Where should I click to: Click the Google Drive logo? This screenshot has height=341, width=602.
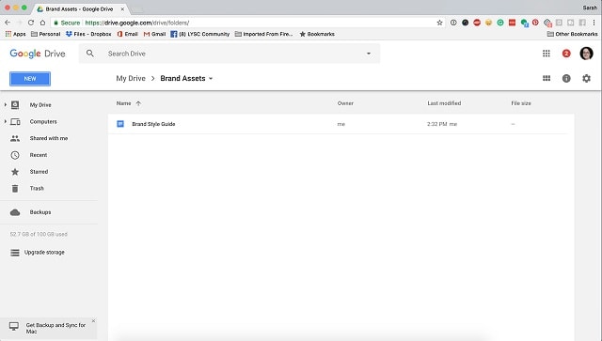point(38,54)
